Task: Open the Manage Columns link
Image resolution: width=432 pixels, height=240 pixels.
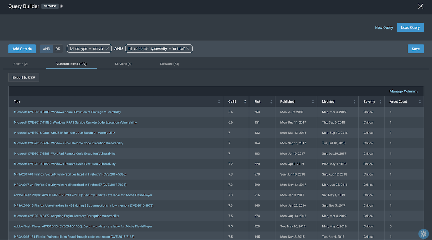Action: 404,91
